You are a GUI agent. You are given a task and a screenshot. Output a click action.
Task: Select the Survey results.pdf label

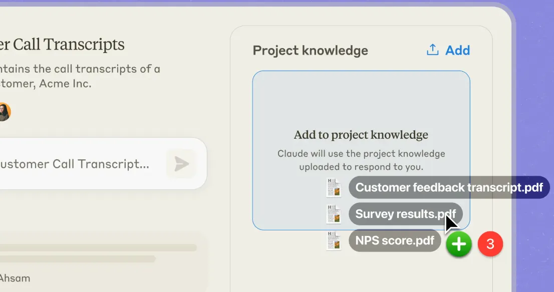point(406,214)
